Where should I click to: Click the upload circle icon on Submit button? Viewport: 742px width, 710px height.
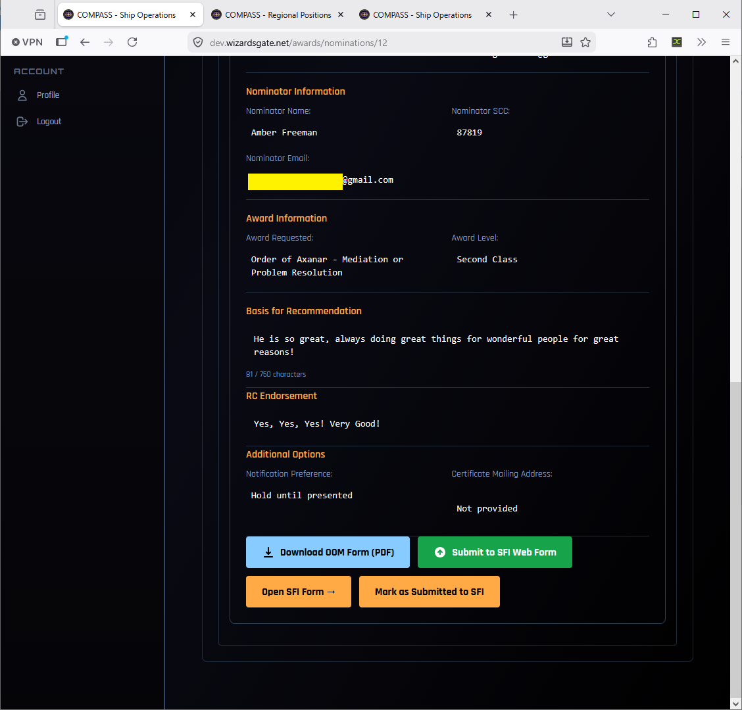(x=440, y=552)
